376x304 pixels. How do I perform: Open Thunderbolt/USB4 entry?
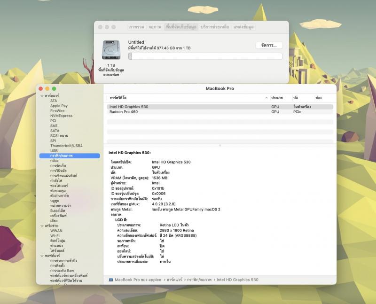click(x=66, y=146)
